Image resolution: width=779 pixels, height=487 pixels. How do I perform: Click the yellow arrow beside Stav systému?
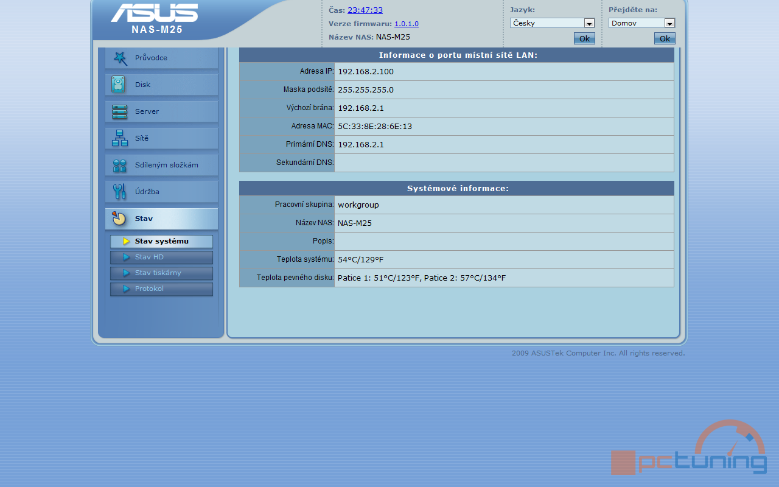[x=127, y=241]
